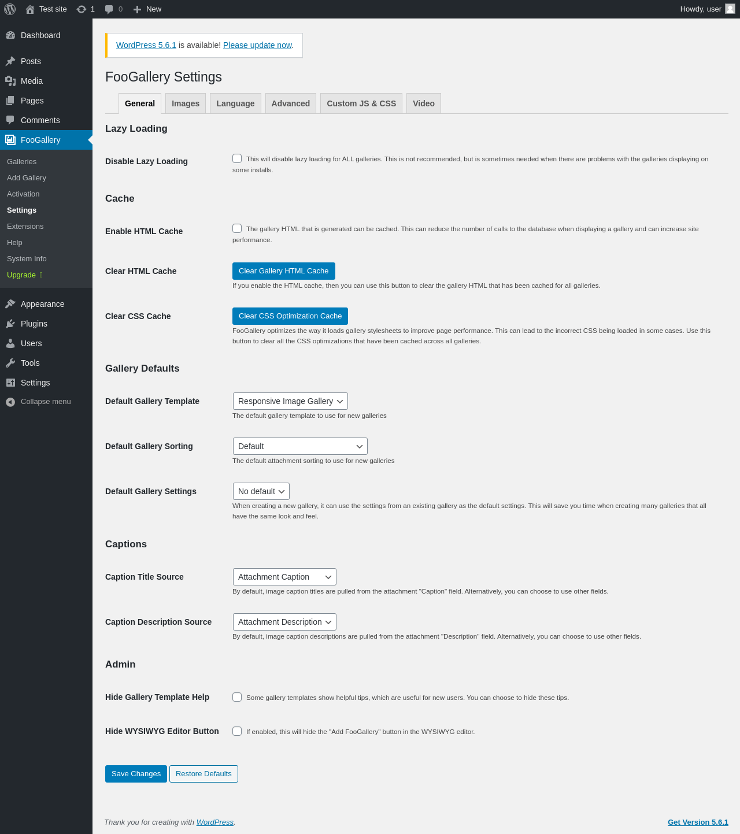Open the New content menu label
Screen dimensions: 740x834
point(154,9)
